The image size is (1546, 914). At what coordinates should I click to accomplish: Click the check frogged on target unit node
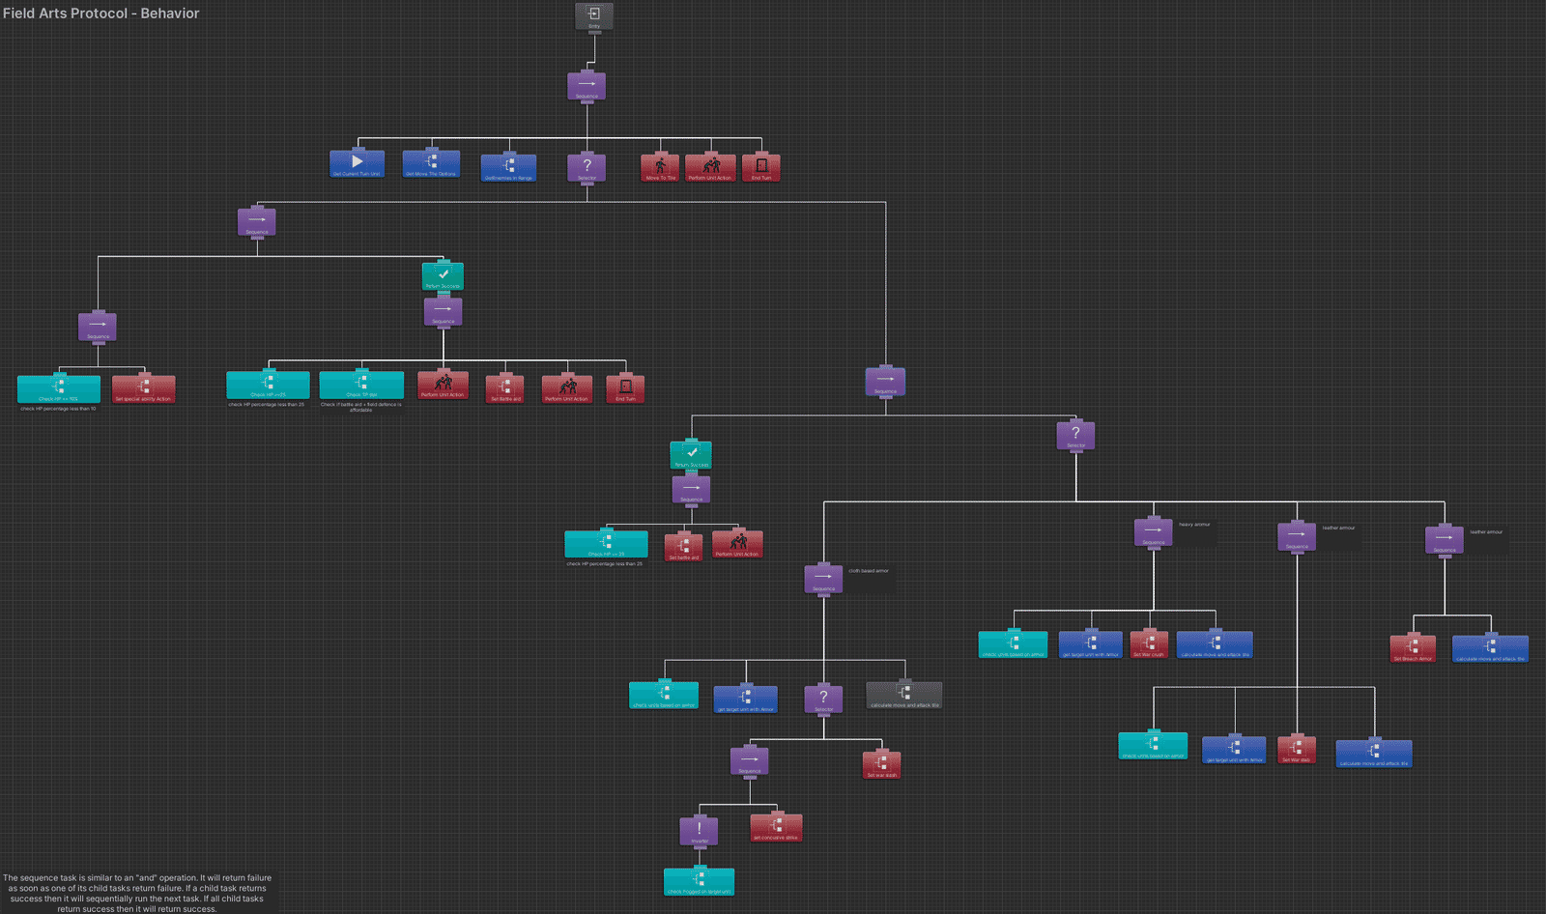click(x=699, y=882)
